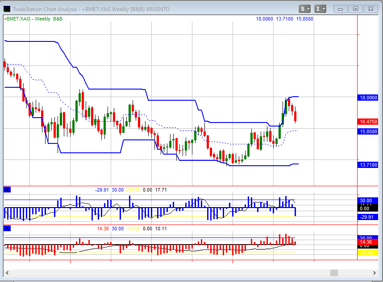Click the horizontal scrollbar thumb
Screen dimensions: 383x282
[334, 273]
